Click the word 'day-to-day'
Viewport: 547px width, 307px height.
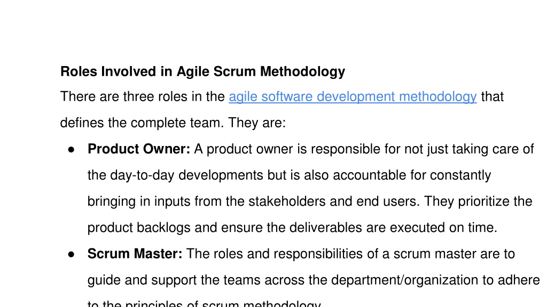(x=142, y=175)
